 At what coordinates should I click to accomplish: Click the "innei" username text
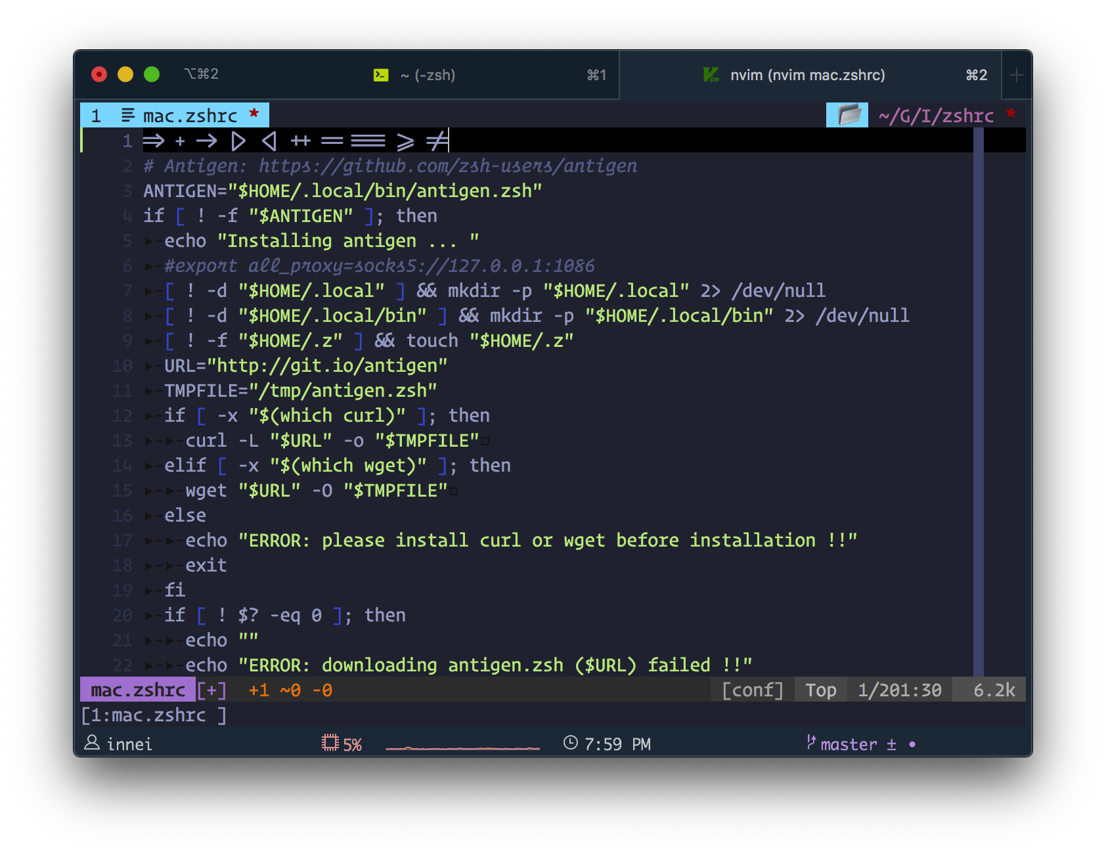(129, 744)
